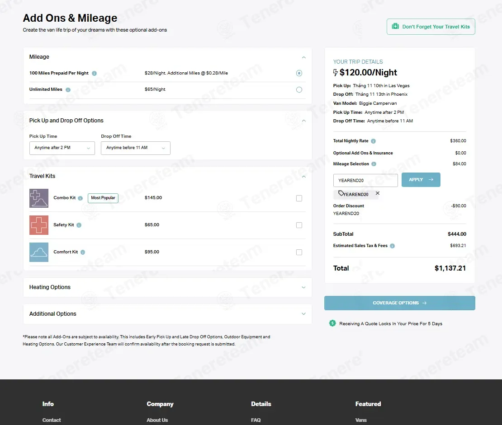Click info icon beside Unlimited Miles
502x425 pixels.
[68, 90]
